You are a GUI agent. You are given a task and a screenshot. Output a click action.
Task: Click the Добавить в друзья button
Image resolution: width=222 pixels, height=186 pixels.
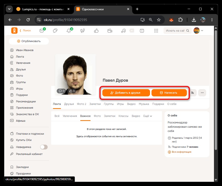click(126, 93)
